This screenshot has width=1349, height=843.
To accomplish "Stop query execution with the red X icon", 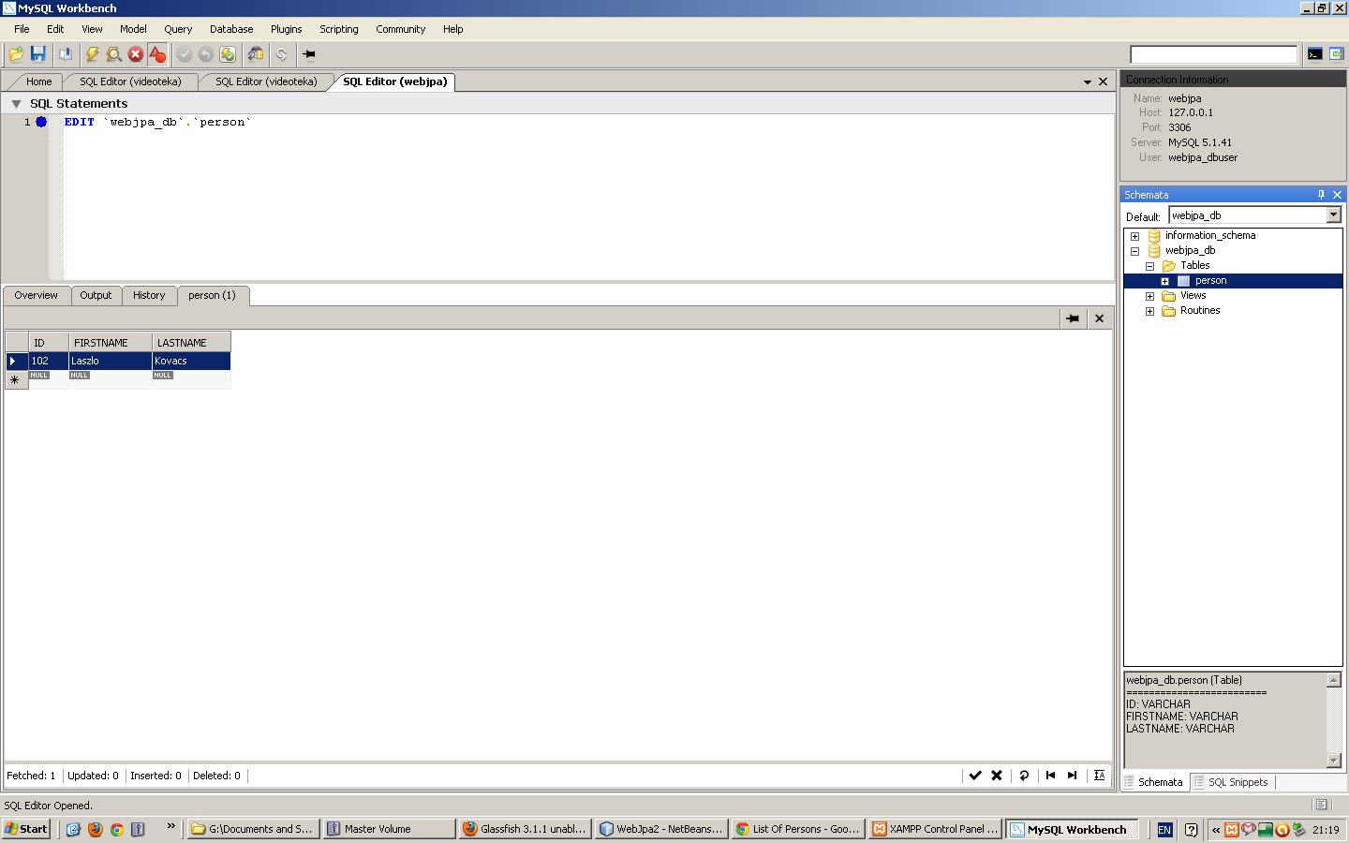I will pos(136,54).
